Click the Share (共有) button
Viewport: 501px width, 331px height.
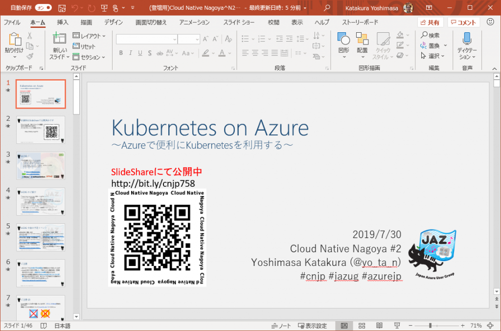pos(431,22)
